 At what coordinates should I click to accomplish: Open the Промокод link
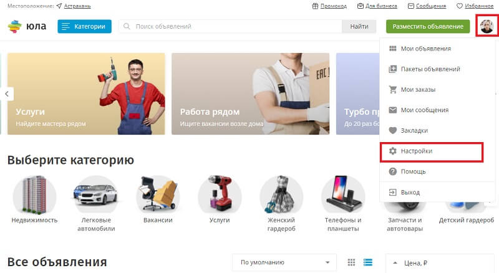coord(334,6)
